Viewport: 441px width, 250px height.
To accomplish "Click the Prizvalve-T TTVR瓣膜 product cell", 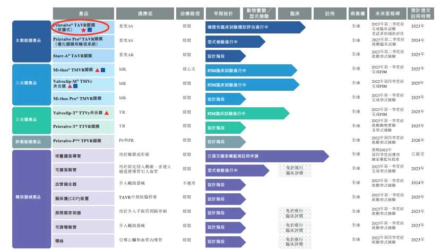I will point(83,127).
